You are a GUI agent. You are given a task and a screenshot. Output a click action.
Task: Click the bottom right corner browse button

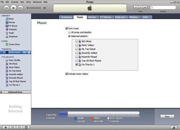[x=174, y=127]
